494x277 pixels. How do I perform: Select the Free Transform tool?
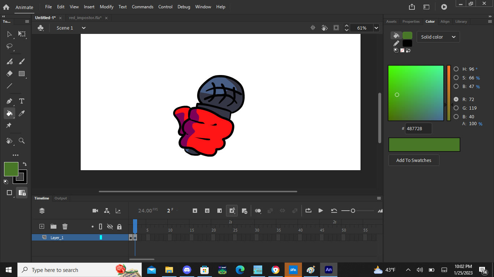click(x=22, y=34)
